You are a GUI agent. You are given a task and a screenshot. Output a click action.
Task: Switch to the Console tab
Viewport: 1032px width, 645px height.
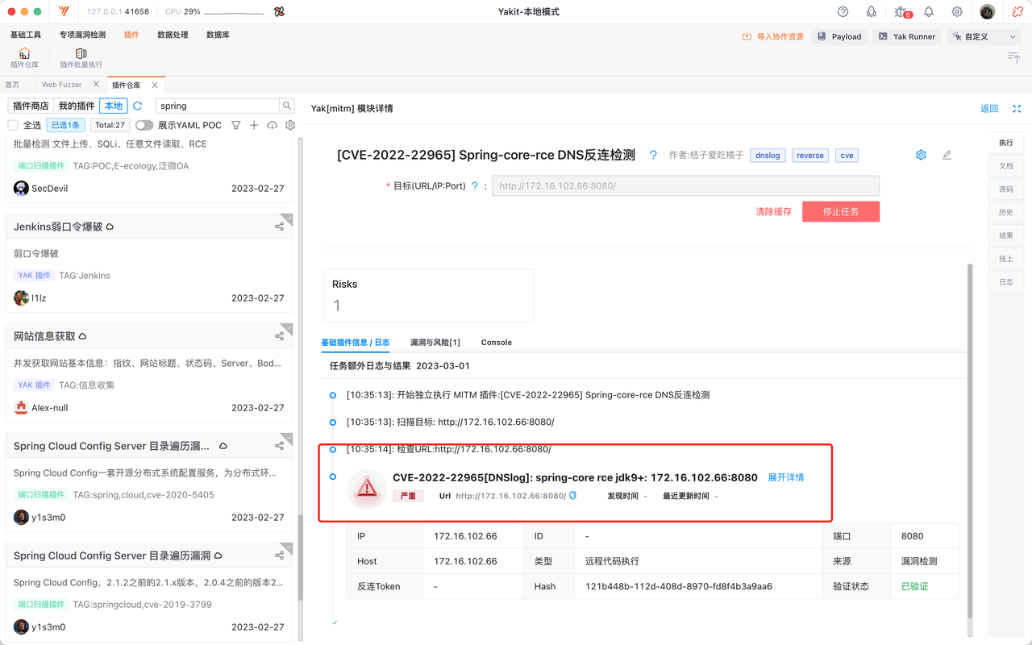click(x=497, y=343)
